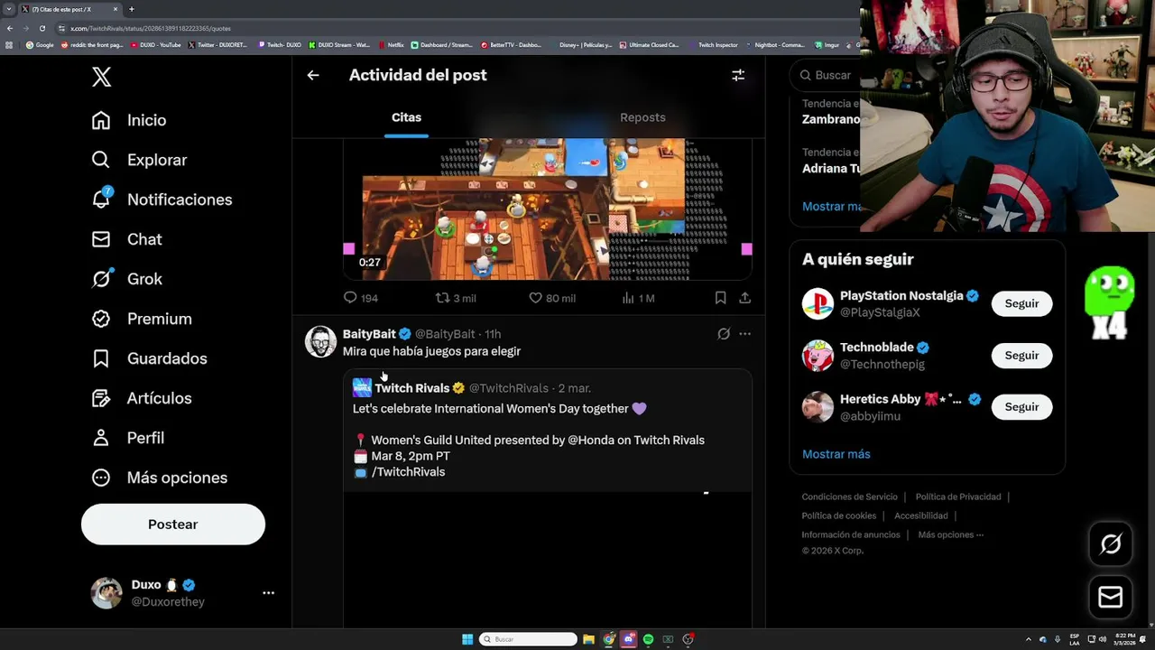The width and height of the screenshot is (1155, 650).
Task: Click Mostrar más under A quién seguir
Action: point(836,454)
